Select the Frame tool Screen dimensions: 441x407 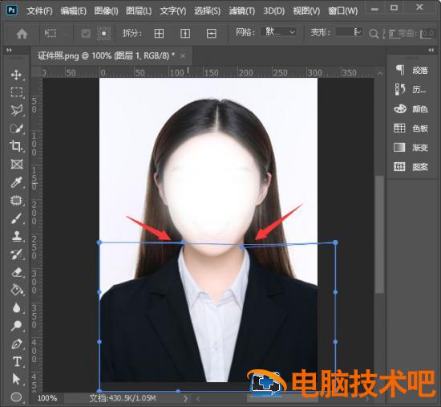(x=16, y=165)
